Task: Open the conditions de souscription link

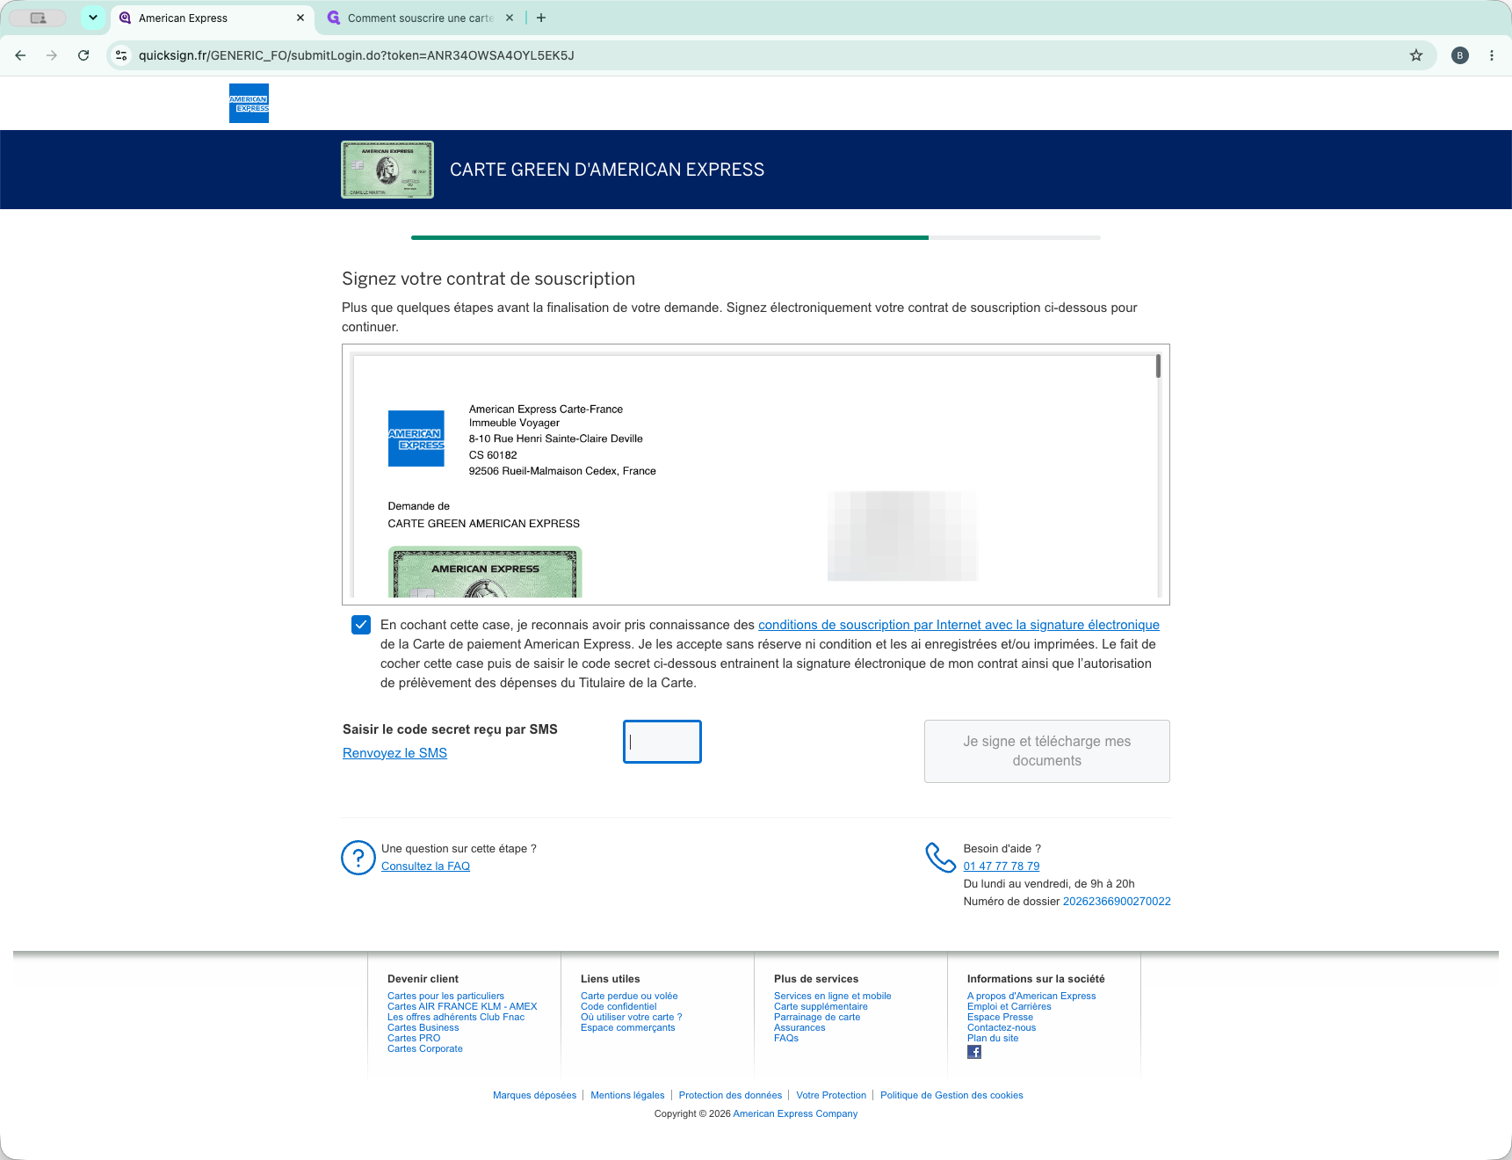Action: pos(959,625)
